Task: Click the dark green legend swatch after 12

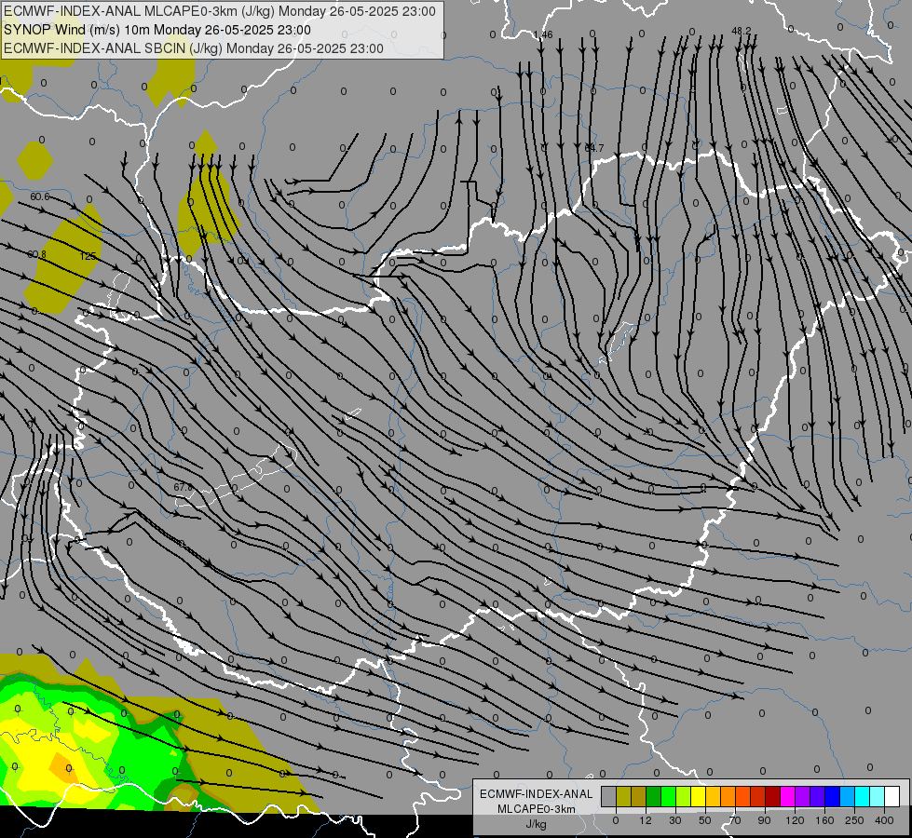Action: [654, 796]
